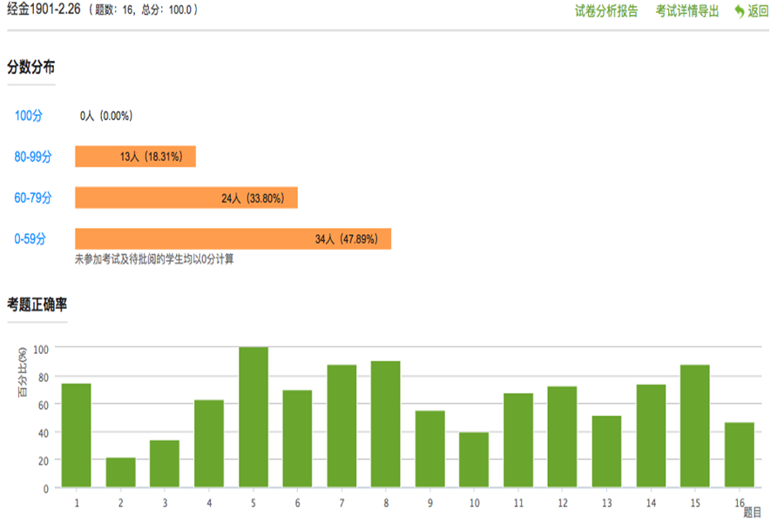The height and width of the screenshot is (522, 784).
Task: Click the green bar for question 2
Action: (120, 472)
